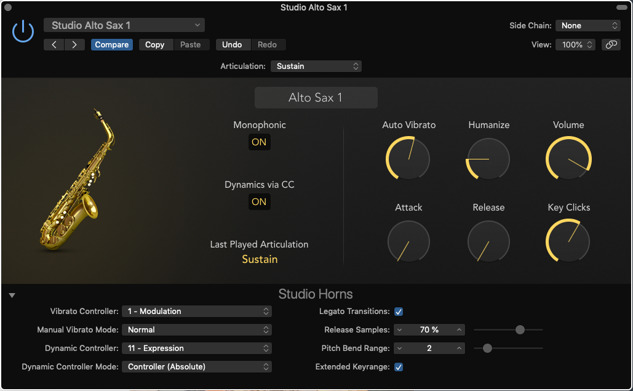This screenshot has width=633, height=391.
Task: Adjust the Attack knob
Action: [x=408, y=241]
